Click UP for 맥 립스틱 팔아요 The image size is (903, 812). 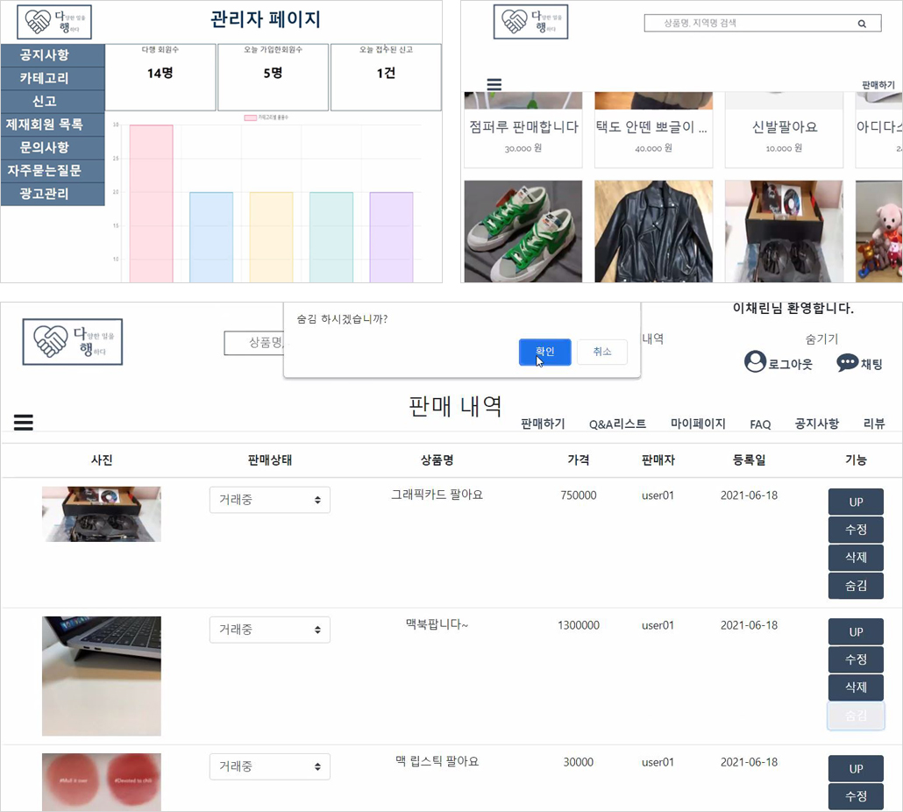[x=856, y=768]
